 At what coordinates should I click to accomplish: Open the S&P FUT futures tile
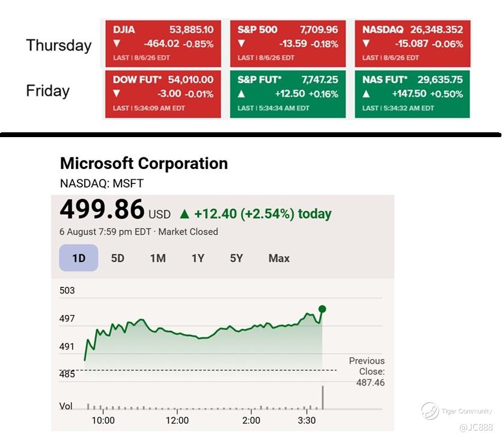(288, 94)
